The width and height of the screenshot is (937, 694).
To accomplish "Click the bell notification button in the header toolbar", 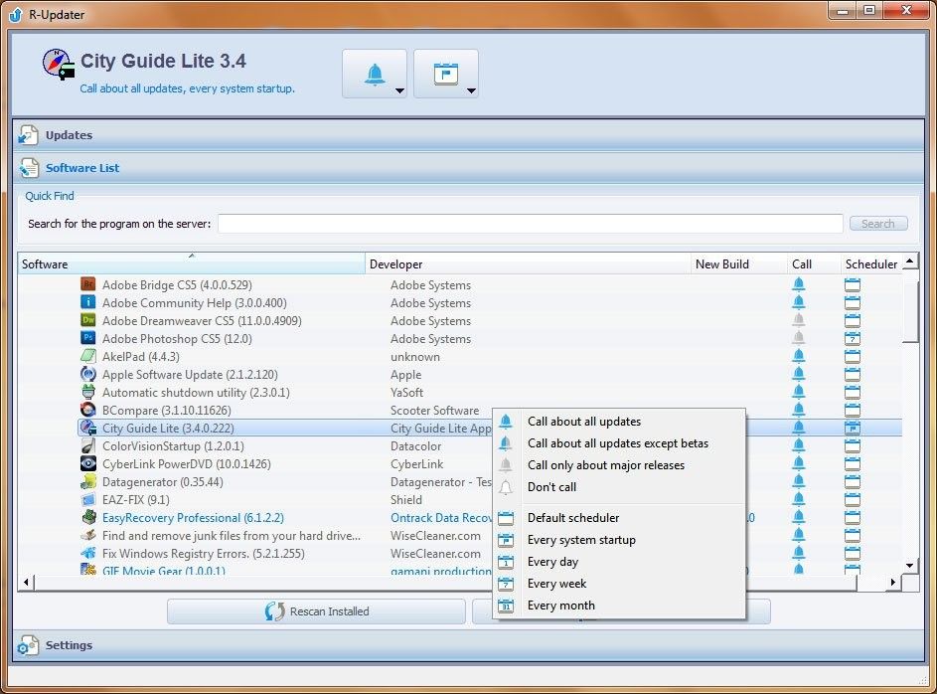I will click(x=375, y=73).
